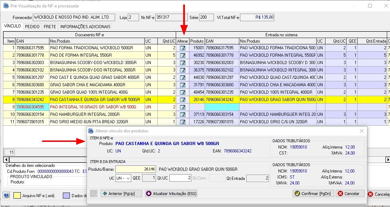The image size is (390, 207).
Task: Click the Alterar column header
Action: (182, 41)
